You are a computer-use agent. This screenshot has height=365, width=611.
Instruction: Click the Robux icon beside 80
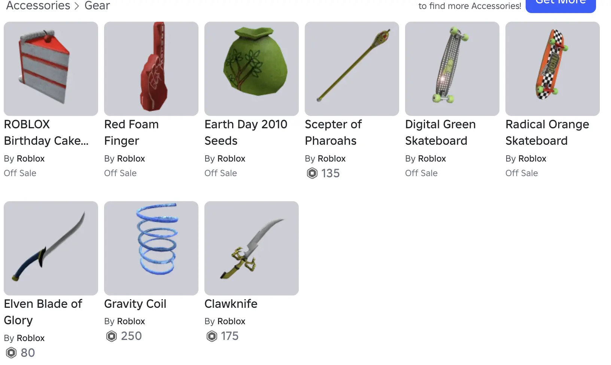pos(11,353)
